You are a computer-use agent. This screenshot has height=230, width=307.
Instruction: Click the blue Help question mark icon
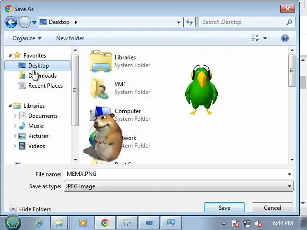[x=284, y=38]
